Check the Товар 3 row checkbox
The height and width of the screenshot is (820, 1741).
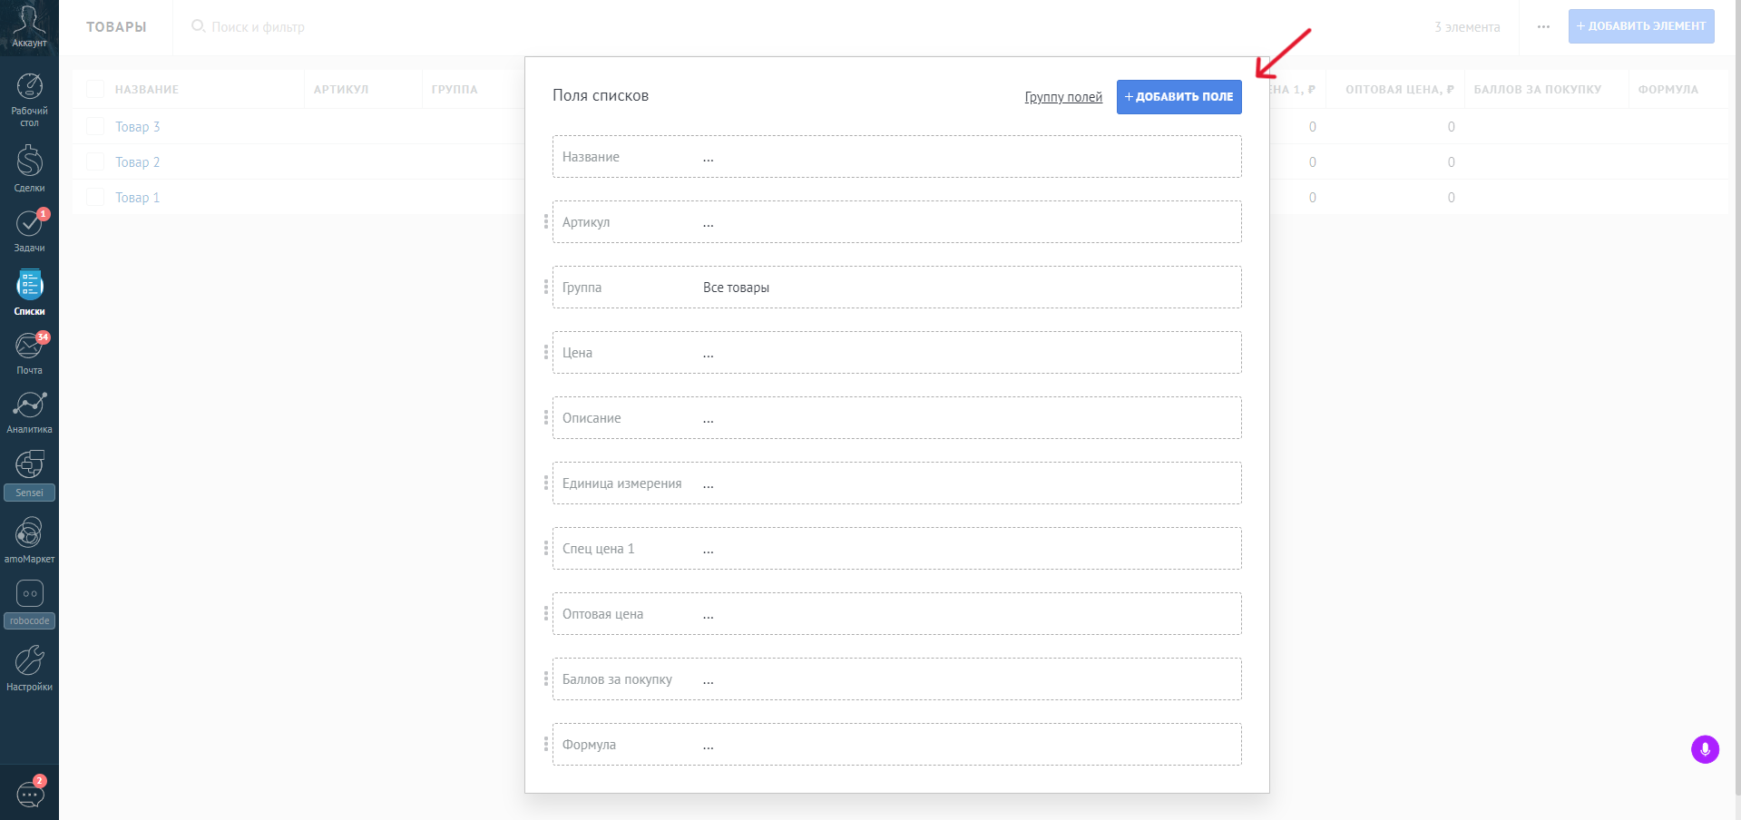pyautogui.click(x=94, y=126)
